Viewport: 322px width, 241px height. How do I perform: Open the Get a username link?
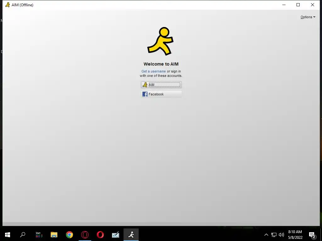[x=153, y=71]
